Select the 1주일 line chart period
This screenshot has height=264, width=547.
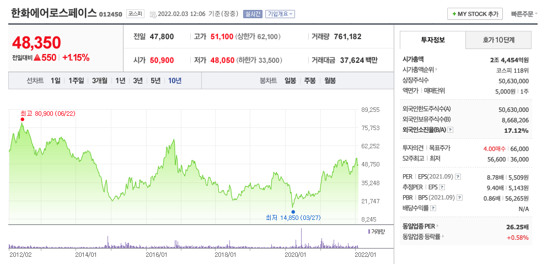coord(76,80)
